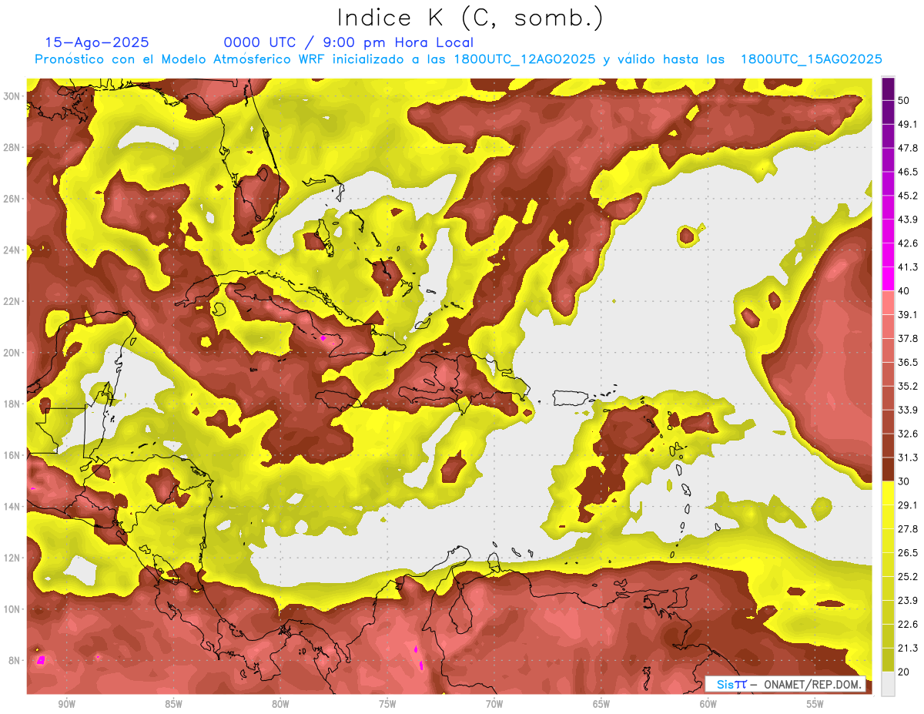Click the 85W longitude axis label
The width and height of the screenshot is (924, 714).
pos(173,704)
